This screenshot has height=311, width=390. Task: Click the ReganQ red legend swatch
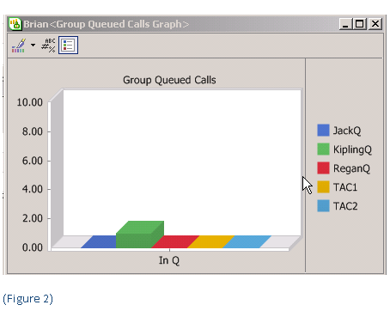(323, 168)
